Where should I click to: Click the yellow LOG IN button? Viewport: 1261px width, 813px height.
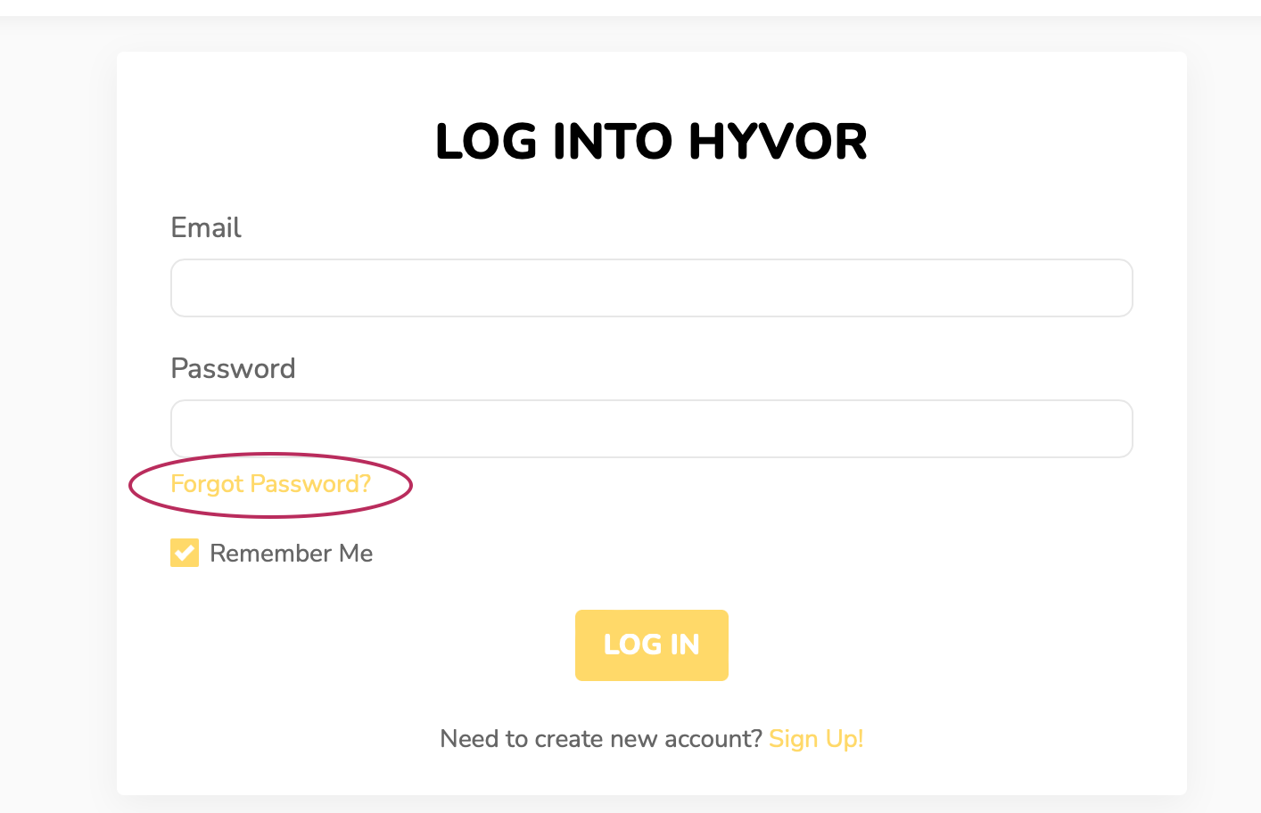click(x=652, y=645)
